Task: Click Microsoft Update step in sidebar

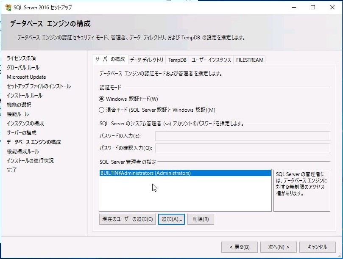Action: coord(26,77)
